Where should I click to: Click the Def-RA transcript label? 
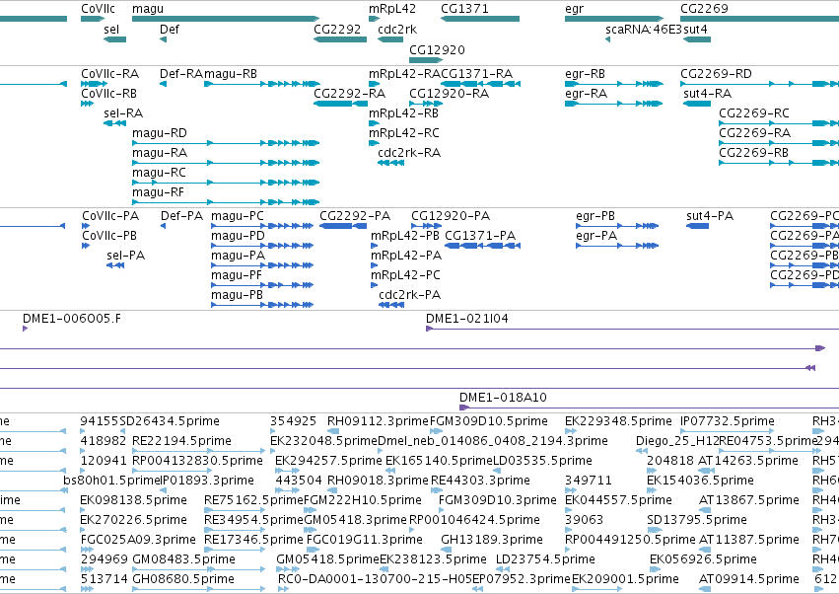point(181,74)
